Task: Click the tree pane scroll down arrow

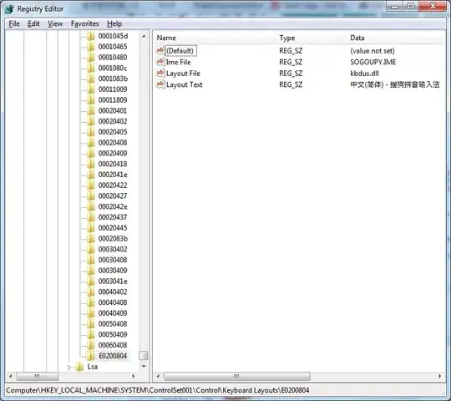Action: click(144, 366)
